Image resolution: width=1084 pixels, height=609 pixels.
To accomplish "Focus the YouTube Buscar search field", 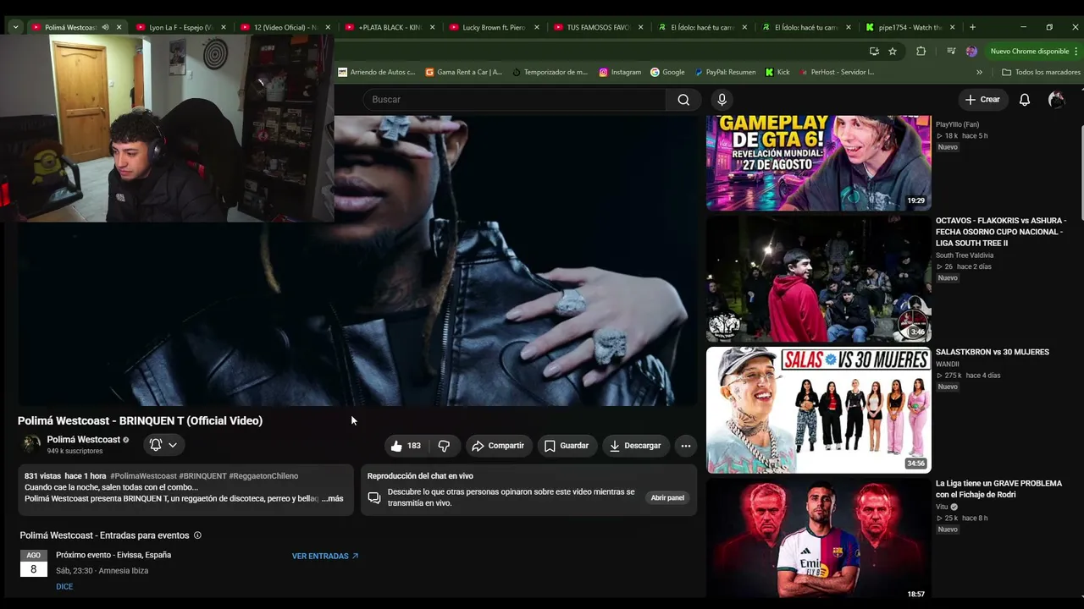I will point(514,100).
